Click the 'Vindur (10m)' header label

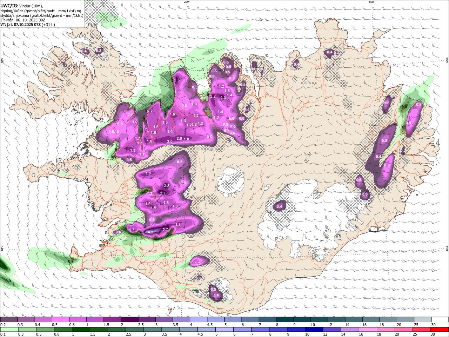point(30,6)
